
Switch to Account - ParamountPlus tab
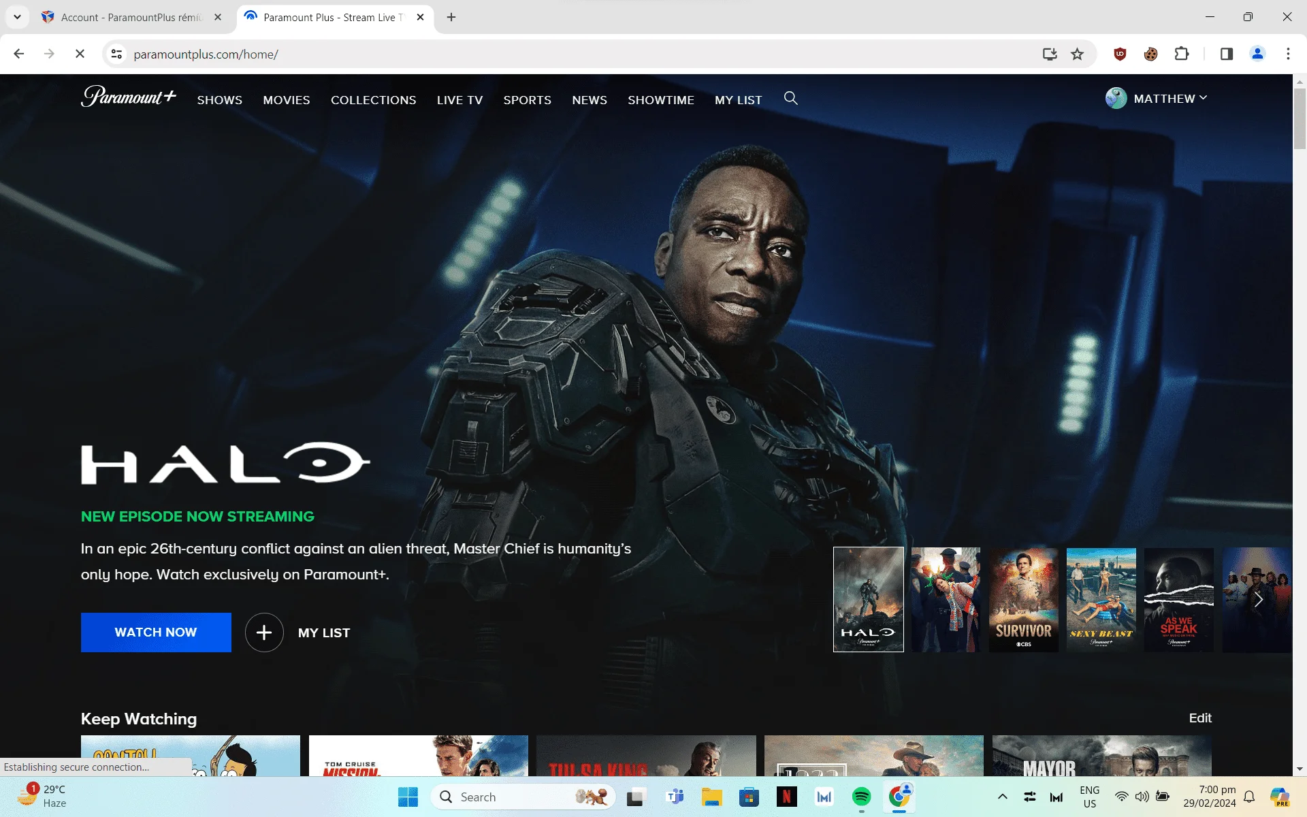[x=131, y=17]
